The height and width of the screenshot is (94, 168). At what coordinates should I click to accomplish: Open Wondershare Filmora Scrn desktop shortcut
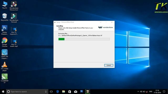(14, 6)
